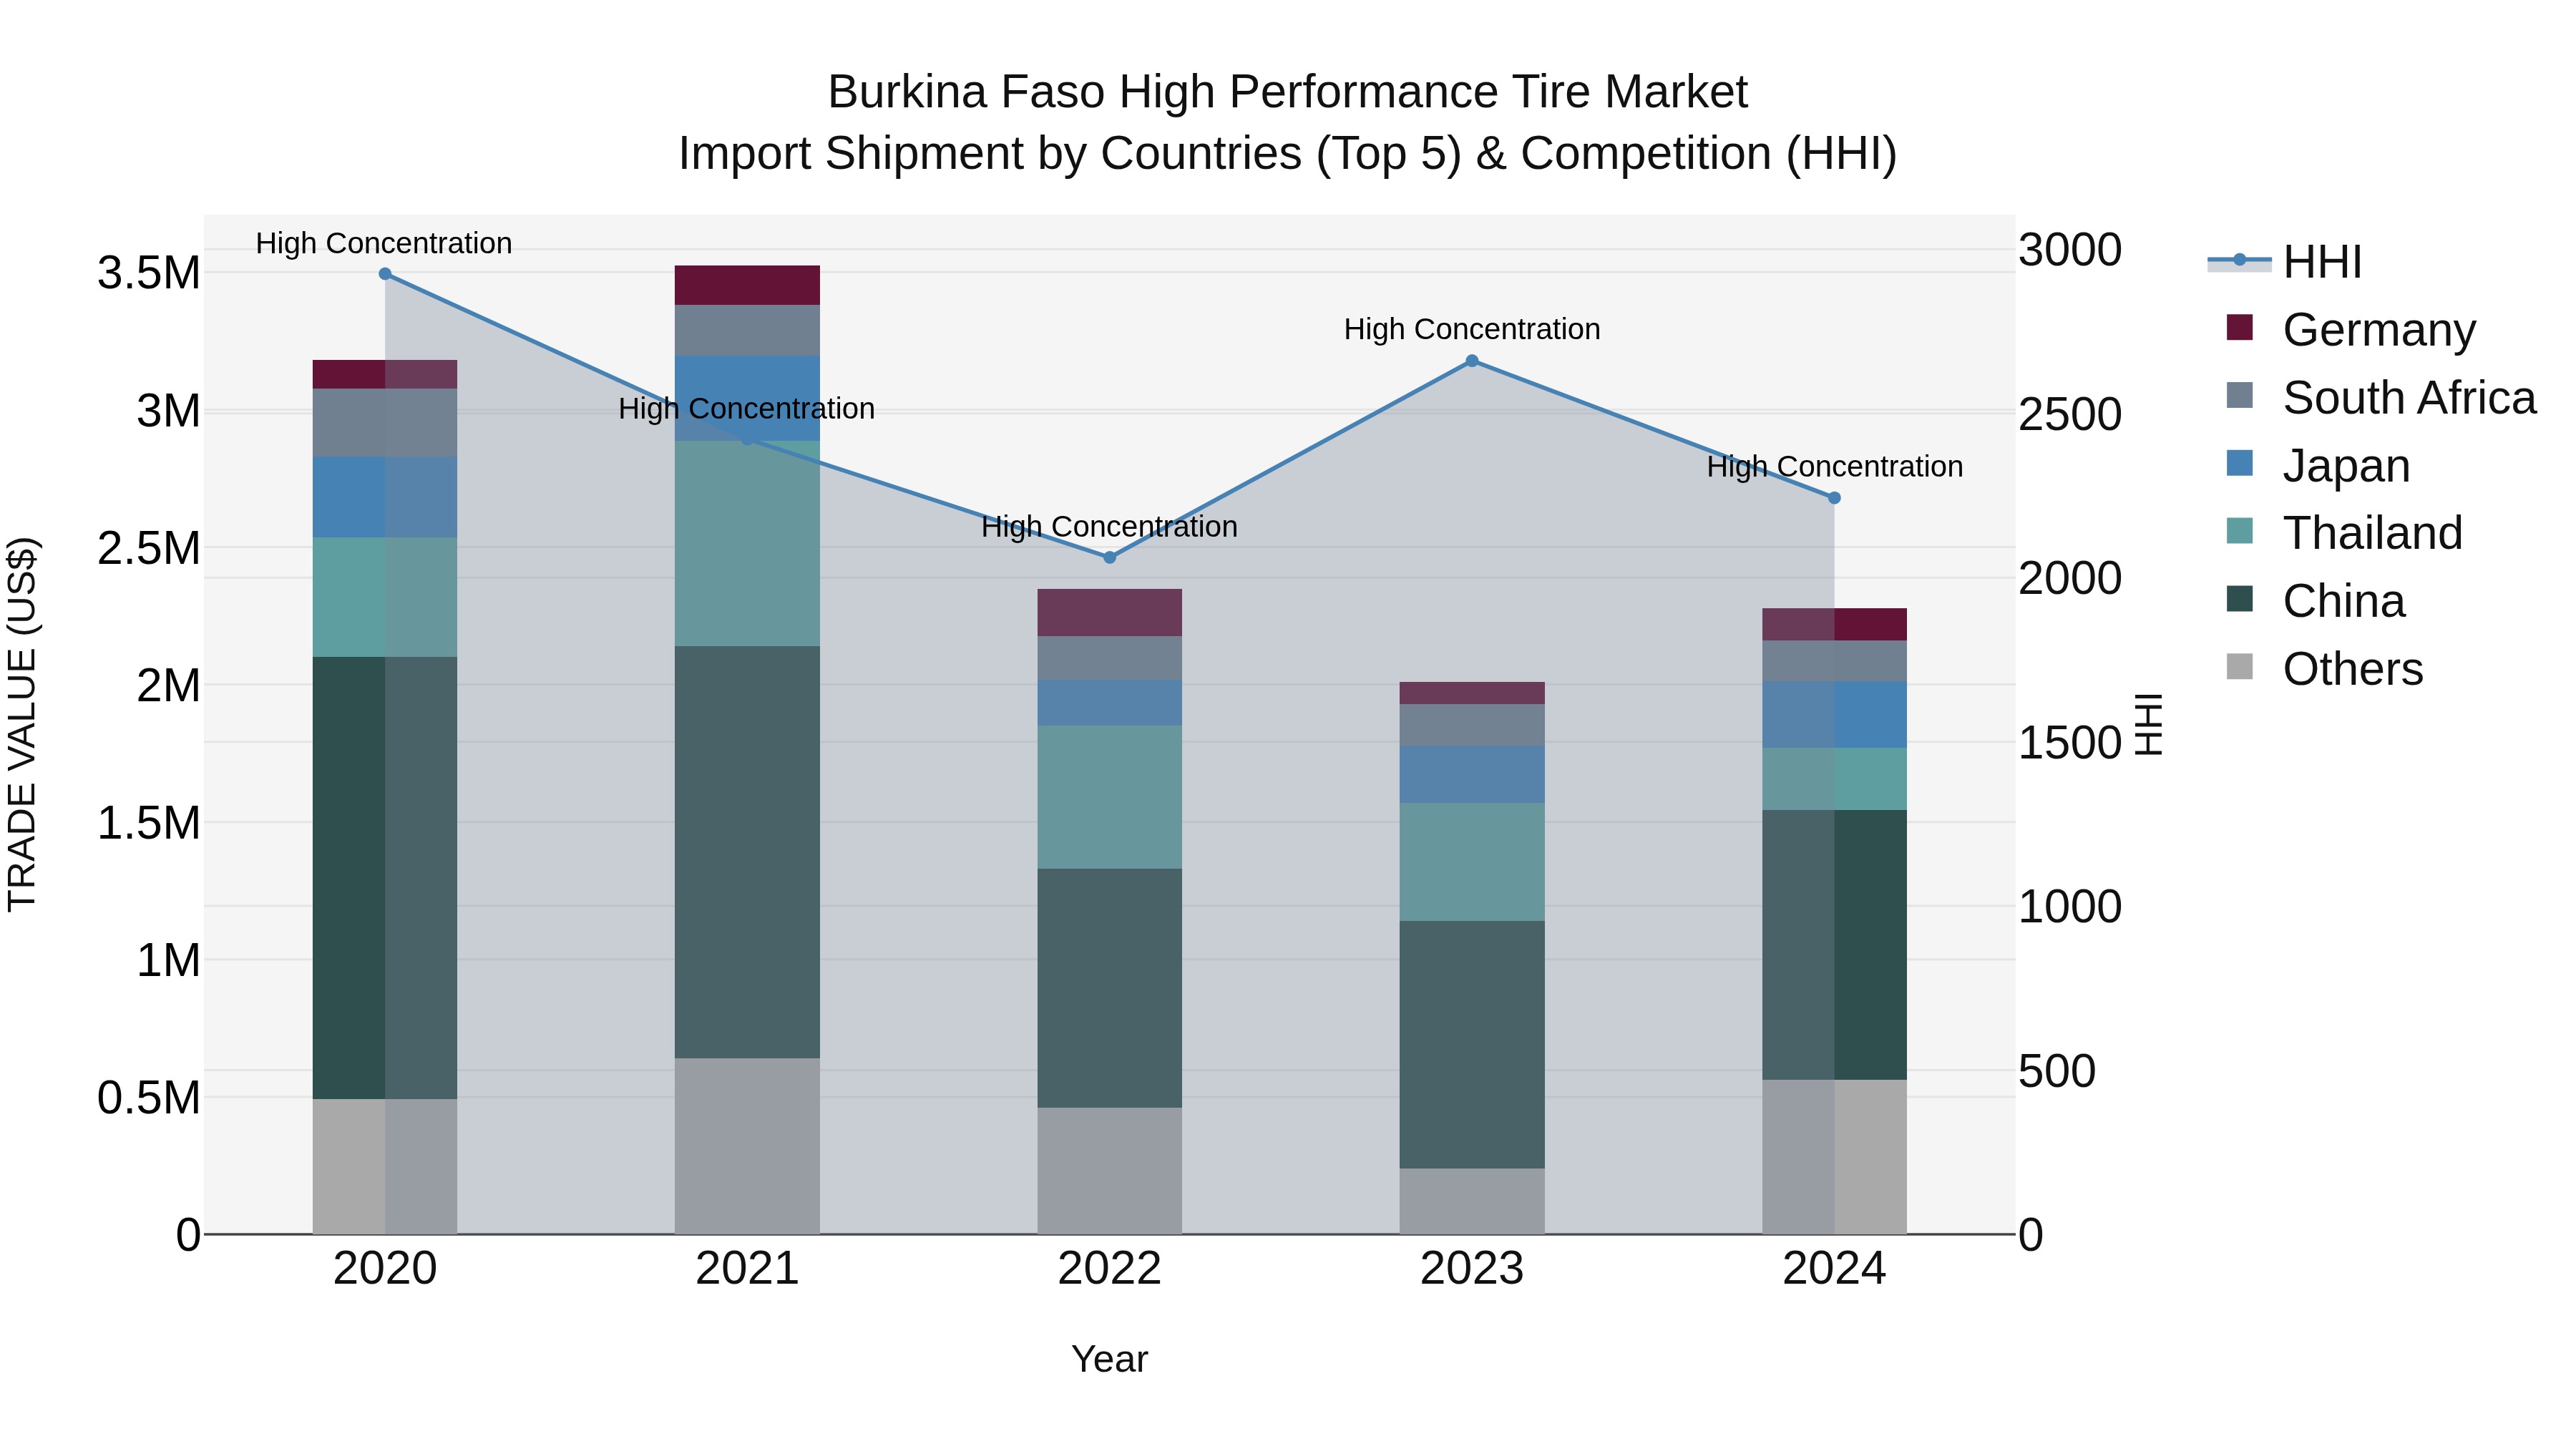Click the 2021 HHI data point
The image size is (2576, 1449).
[x=747, y=439]
